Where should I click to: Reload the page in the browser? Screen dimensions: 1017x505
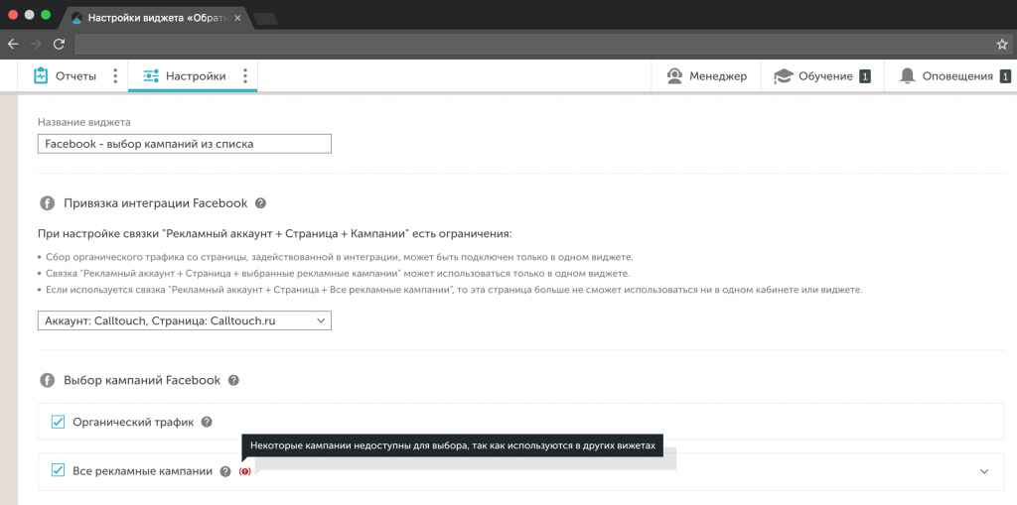(x=59, y=44)
